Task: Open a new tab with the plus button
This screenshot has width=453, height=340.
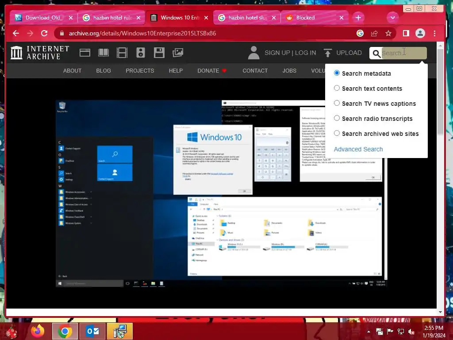Action: pos(358,18)
